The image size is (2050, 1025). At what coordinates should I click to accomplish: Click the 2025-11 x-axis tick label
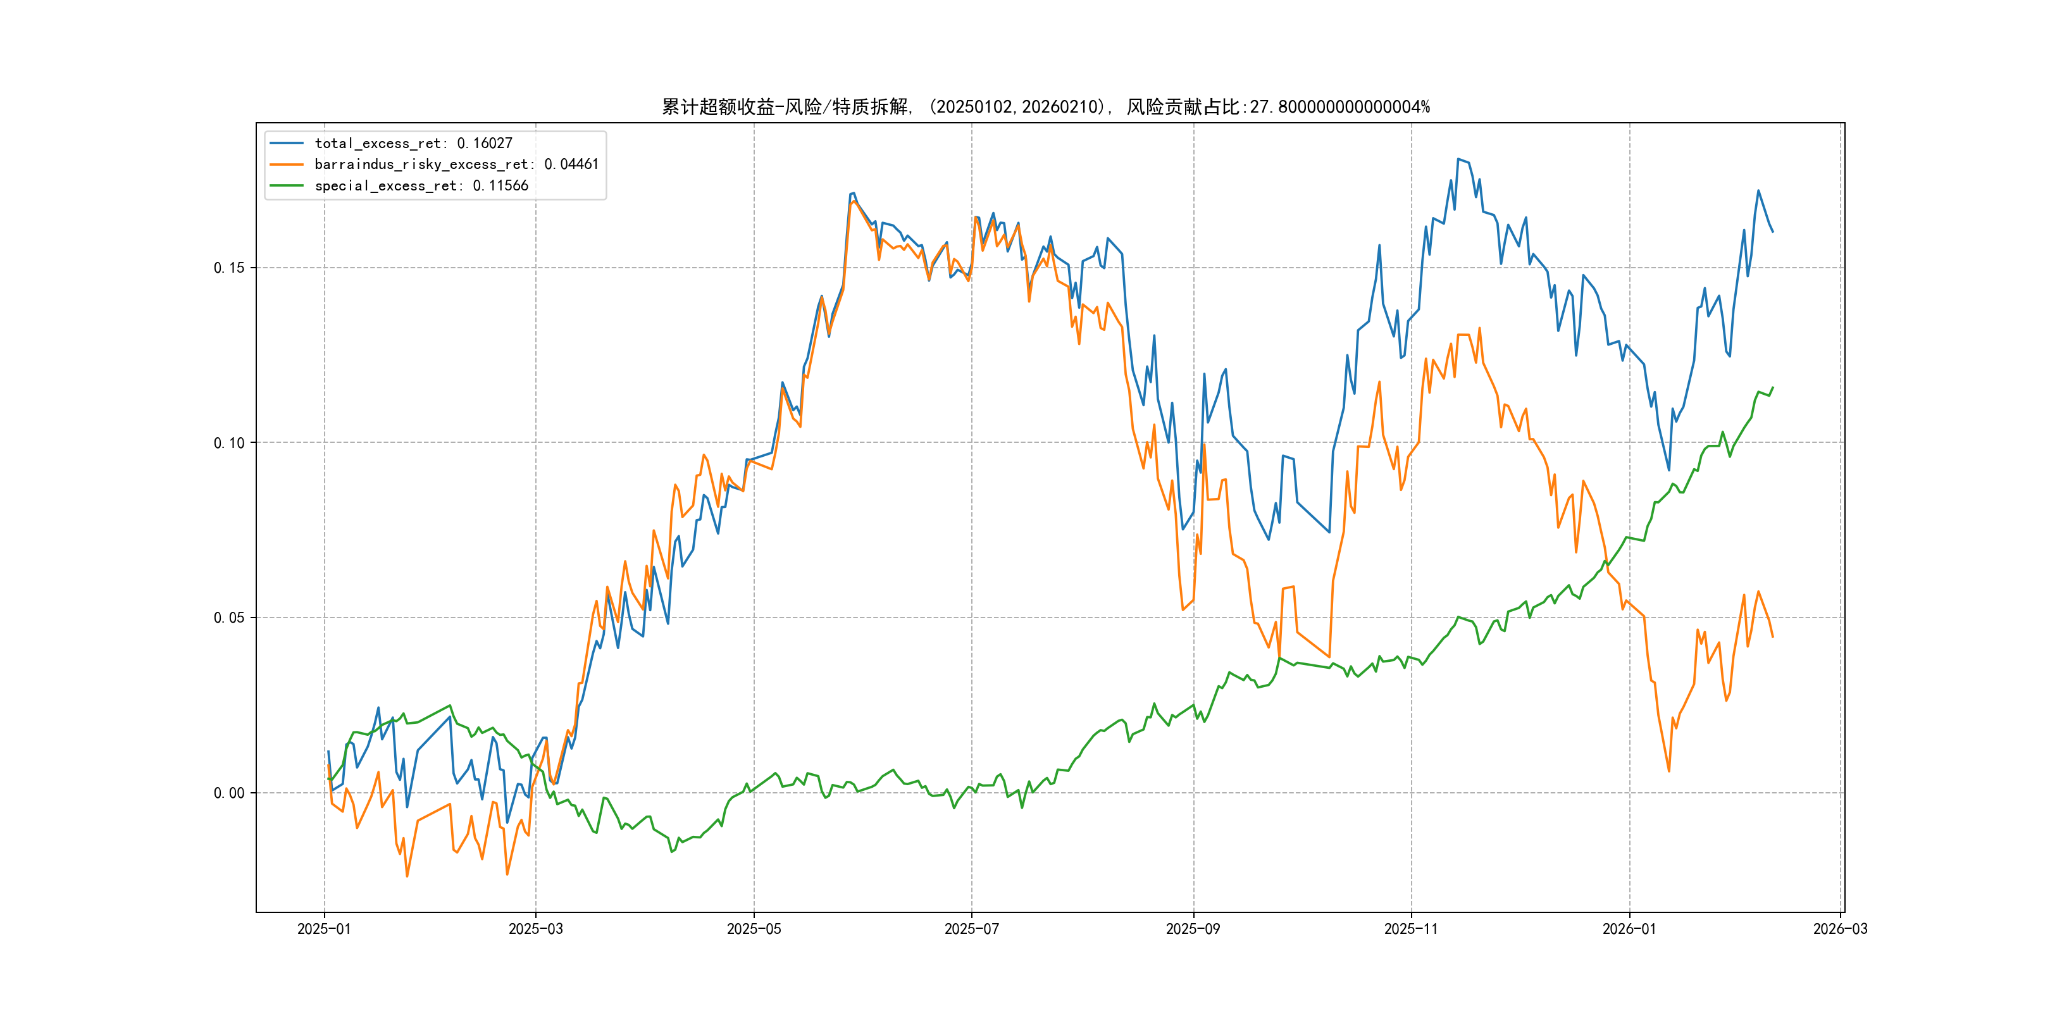[1411, 929]
